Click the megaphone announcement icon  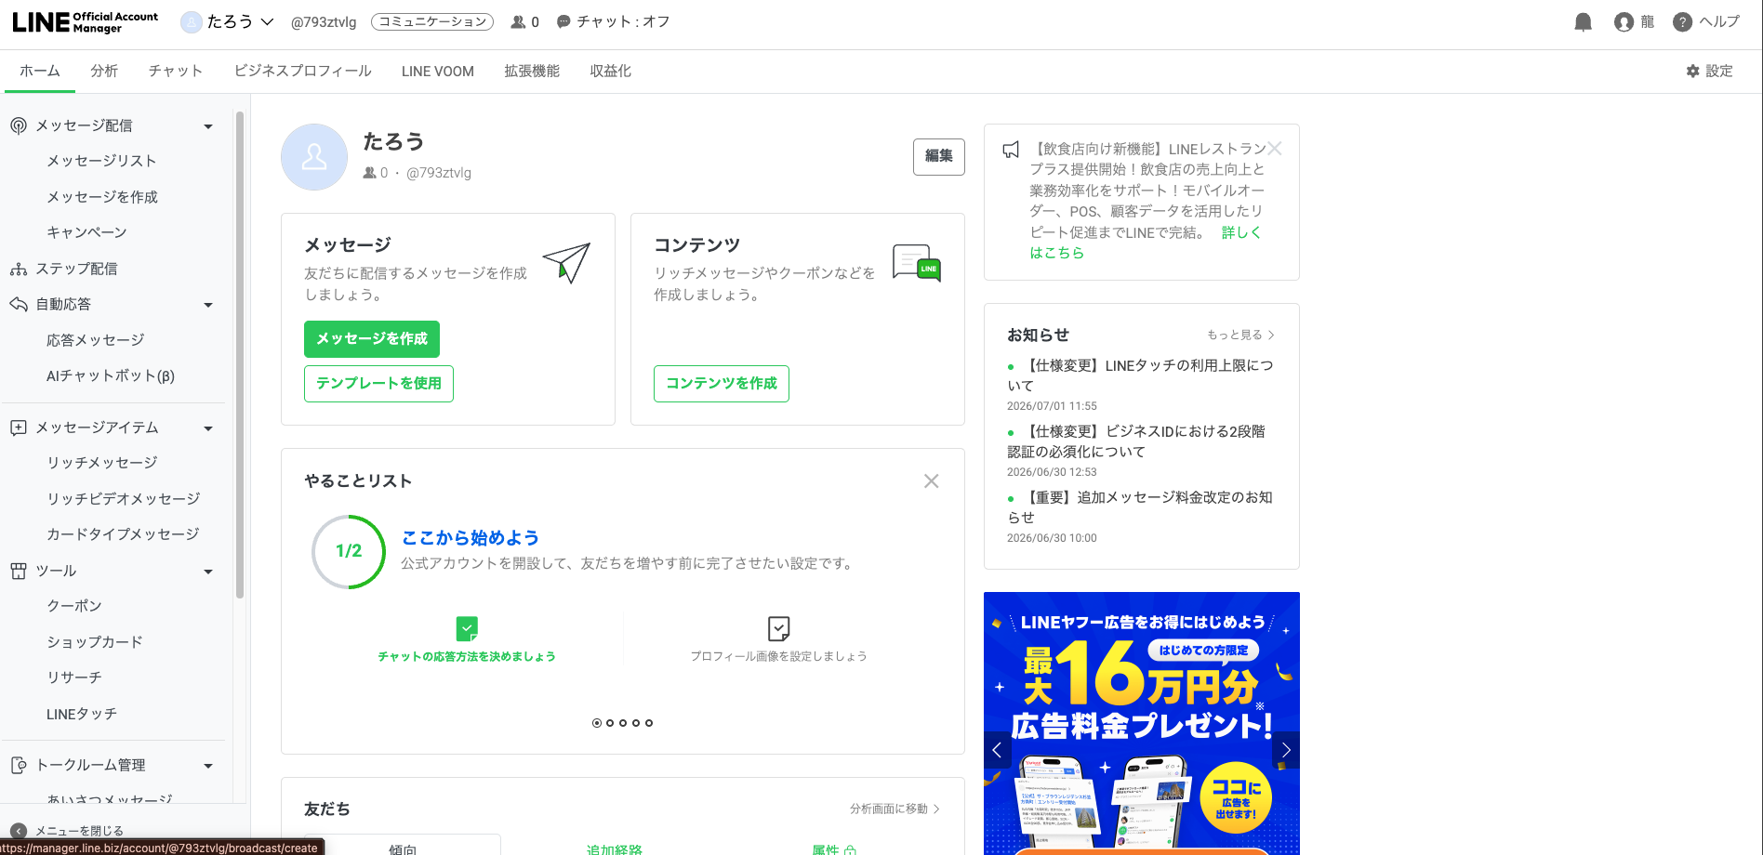pyautogui.click(x=1011, y=150)
